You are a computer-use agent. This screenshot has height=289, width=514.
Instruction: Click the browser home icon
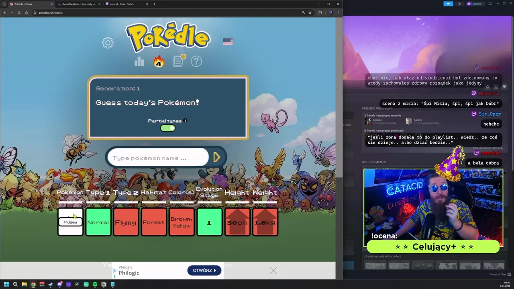point(26,12)
